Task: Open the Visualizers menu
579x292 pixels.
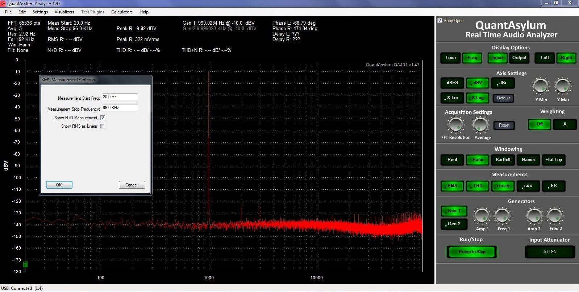Action: point(64,12)
